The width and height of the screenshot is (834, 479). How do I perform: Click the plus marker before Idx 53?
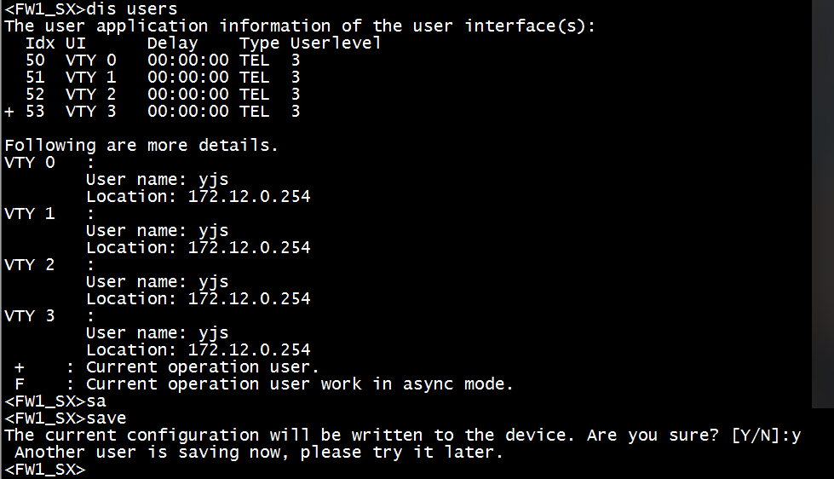point(9,112)
